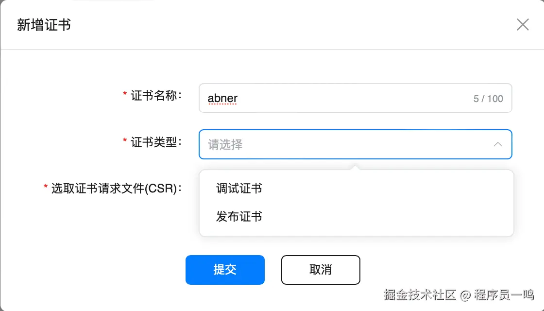Click the 新增证书 dialog title
544x311 pixels.
pyautogui.click(x=44, y=25)
